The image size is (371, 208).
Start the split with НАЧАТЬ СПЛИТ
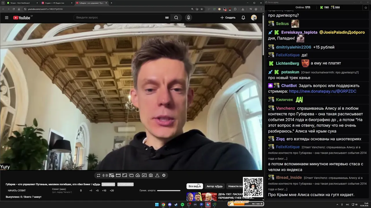[17, 191]
